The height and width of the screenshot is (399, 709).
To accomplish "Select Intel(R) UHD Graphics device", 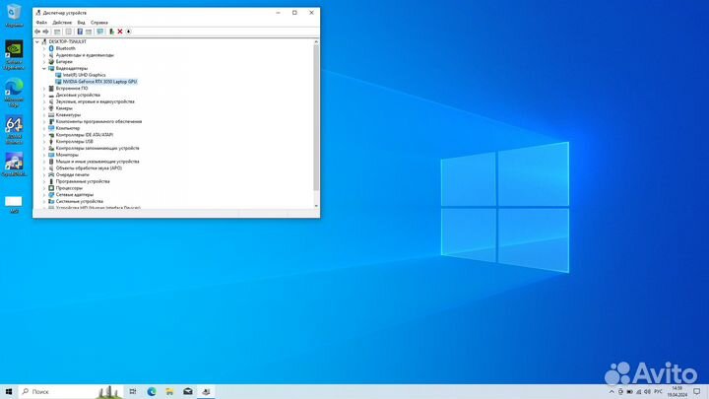I will pyautogui.click(x=84, y=74).
